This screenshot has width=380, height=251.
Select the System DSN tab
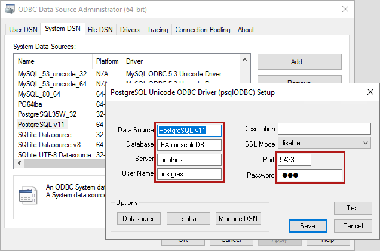[63, 29]
